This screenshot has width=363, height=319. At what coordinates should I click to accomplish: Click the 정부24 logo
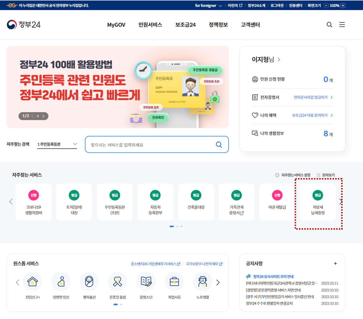tap(24, 25)
